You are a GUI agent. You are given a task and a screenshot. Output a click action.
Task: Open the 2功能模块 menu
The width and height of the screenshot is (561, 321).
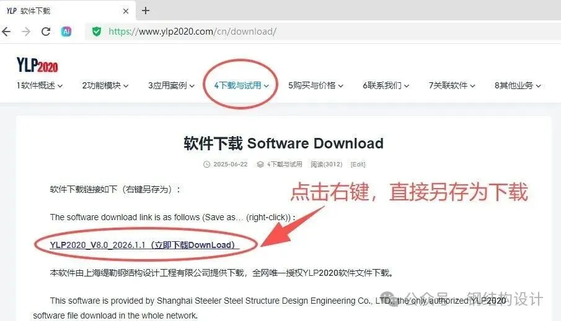105,86
